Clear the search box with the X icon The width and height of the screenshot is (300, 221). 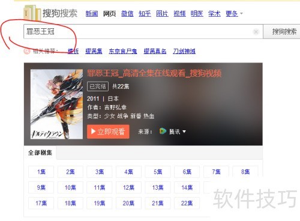coord(256,32)
